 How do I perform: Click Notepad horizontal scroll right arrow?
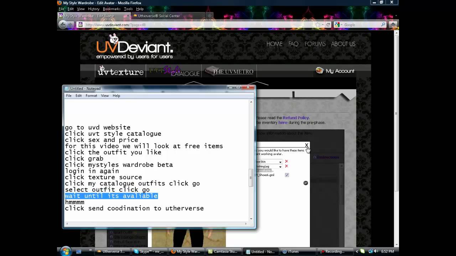(246, 224)
